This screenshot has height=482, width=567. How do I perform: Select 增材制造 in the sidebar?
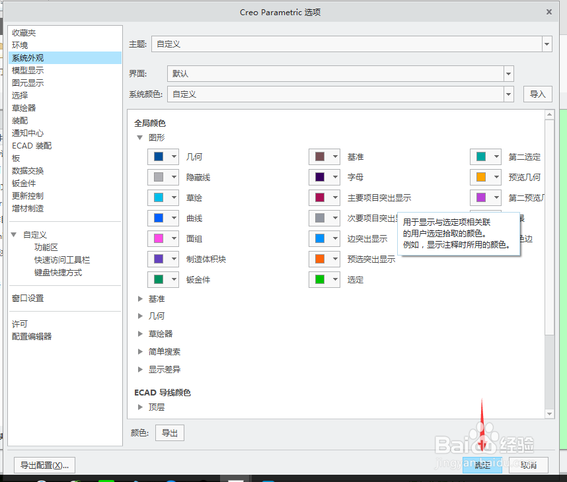(65, 209)
